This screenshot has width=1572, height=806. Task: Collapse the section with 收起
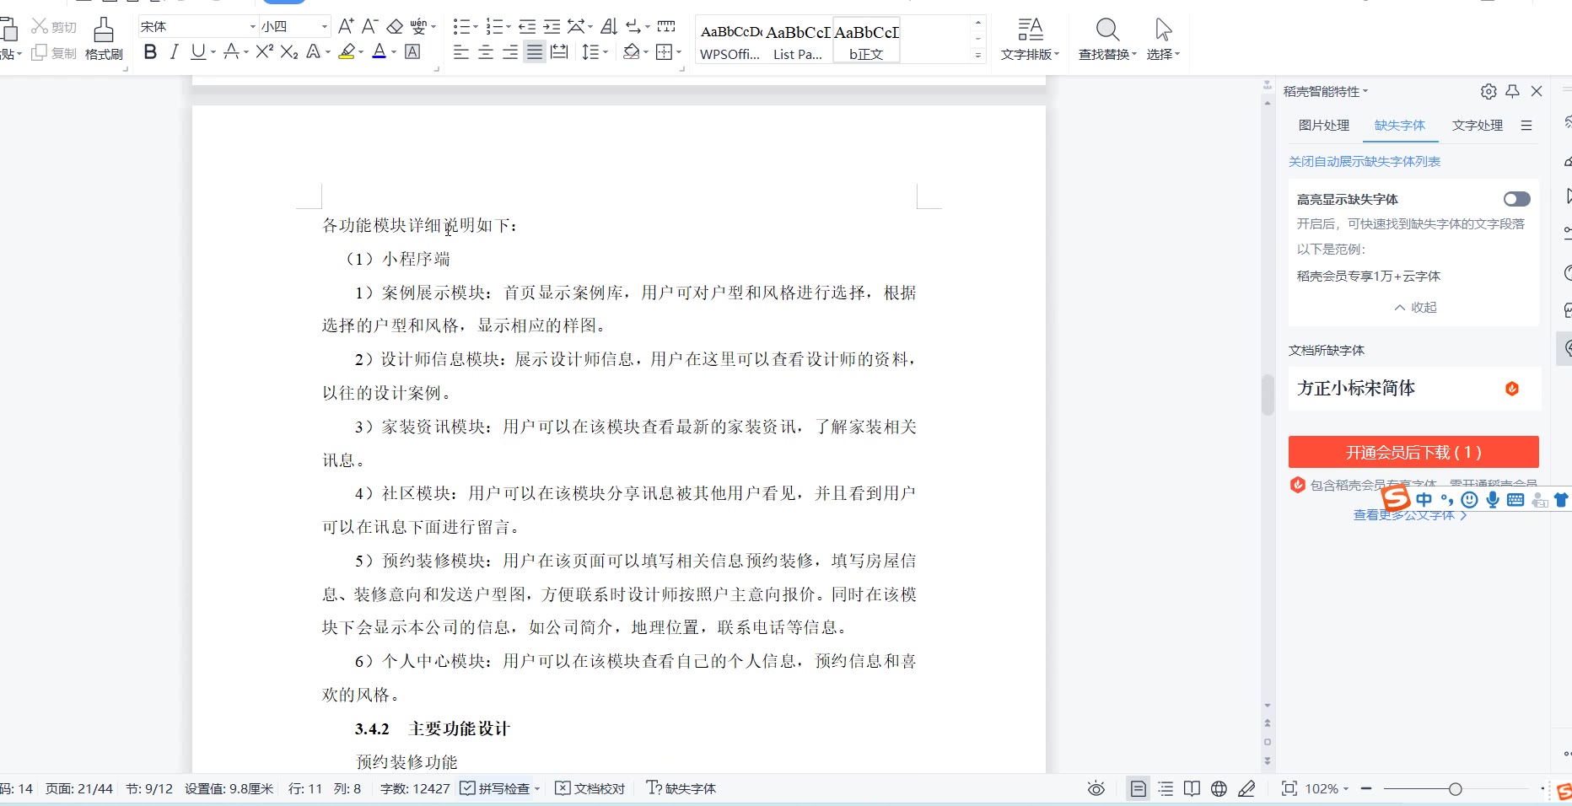click(x=1416, y=308)
